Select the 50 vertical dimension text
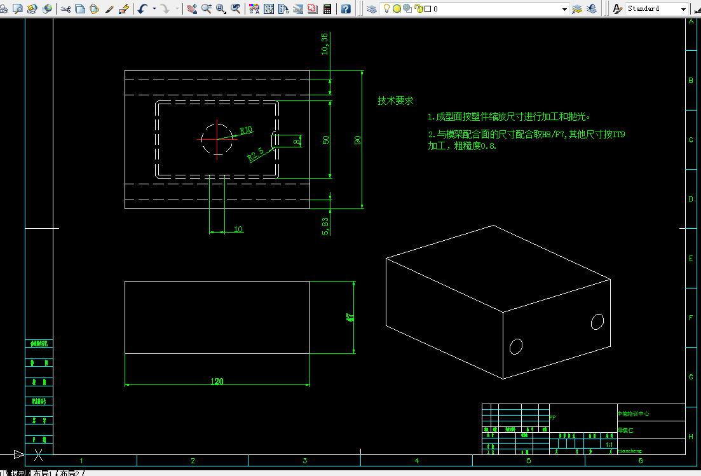 [x=325, y=139]
